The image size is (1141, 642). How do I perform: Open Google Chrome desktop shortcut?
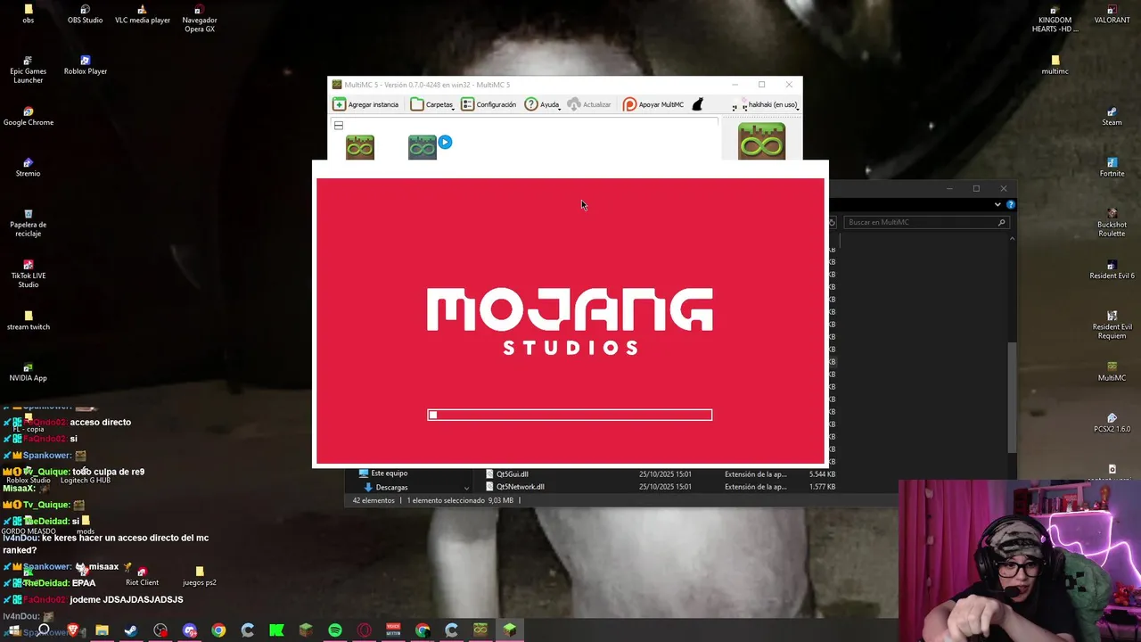[29, 117]
